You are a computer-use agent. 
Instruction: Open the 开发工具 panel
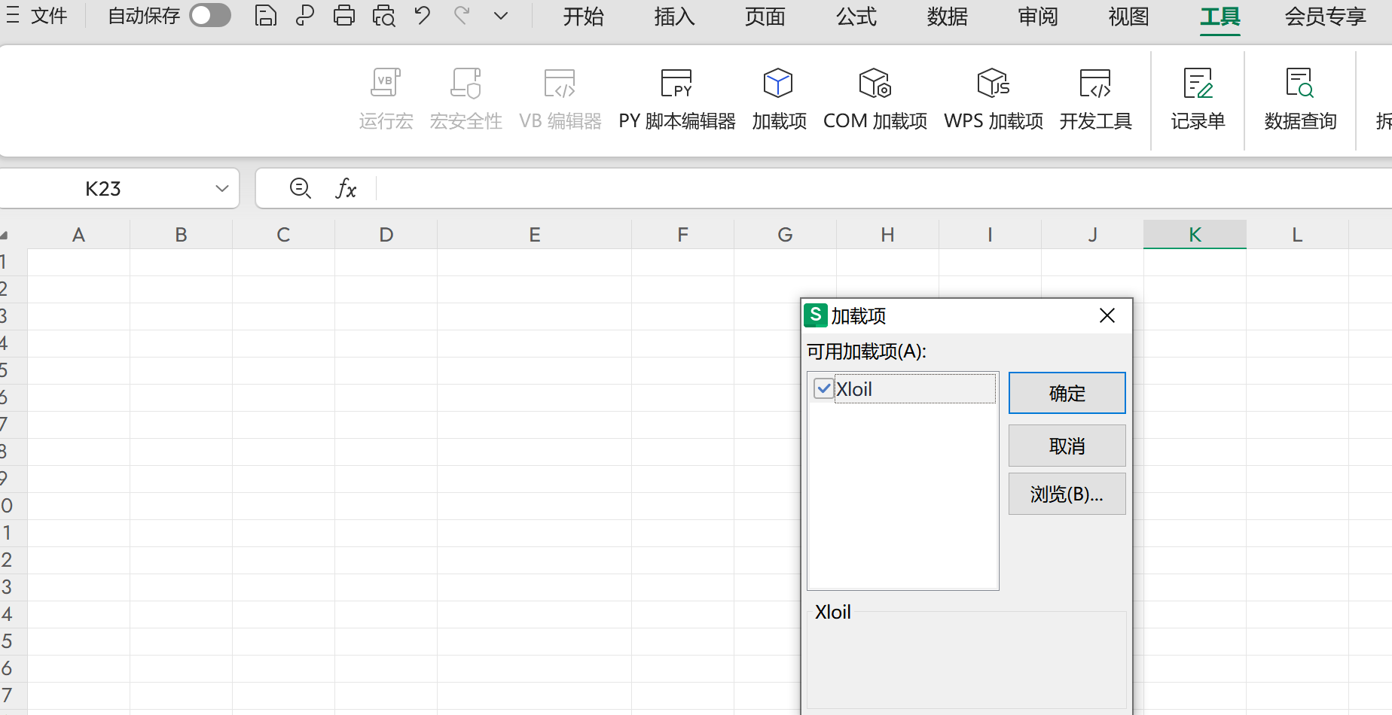[1095, 98]
